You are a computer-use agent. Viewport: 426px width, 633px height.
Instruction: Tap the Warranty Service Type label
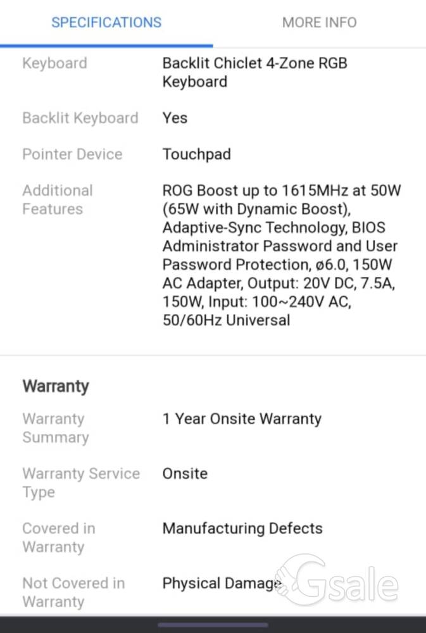coord(81,483)
